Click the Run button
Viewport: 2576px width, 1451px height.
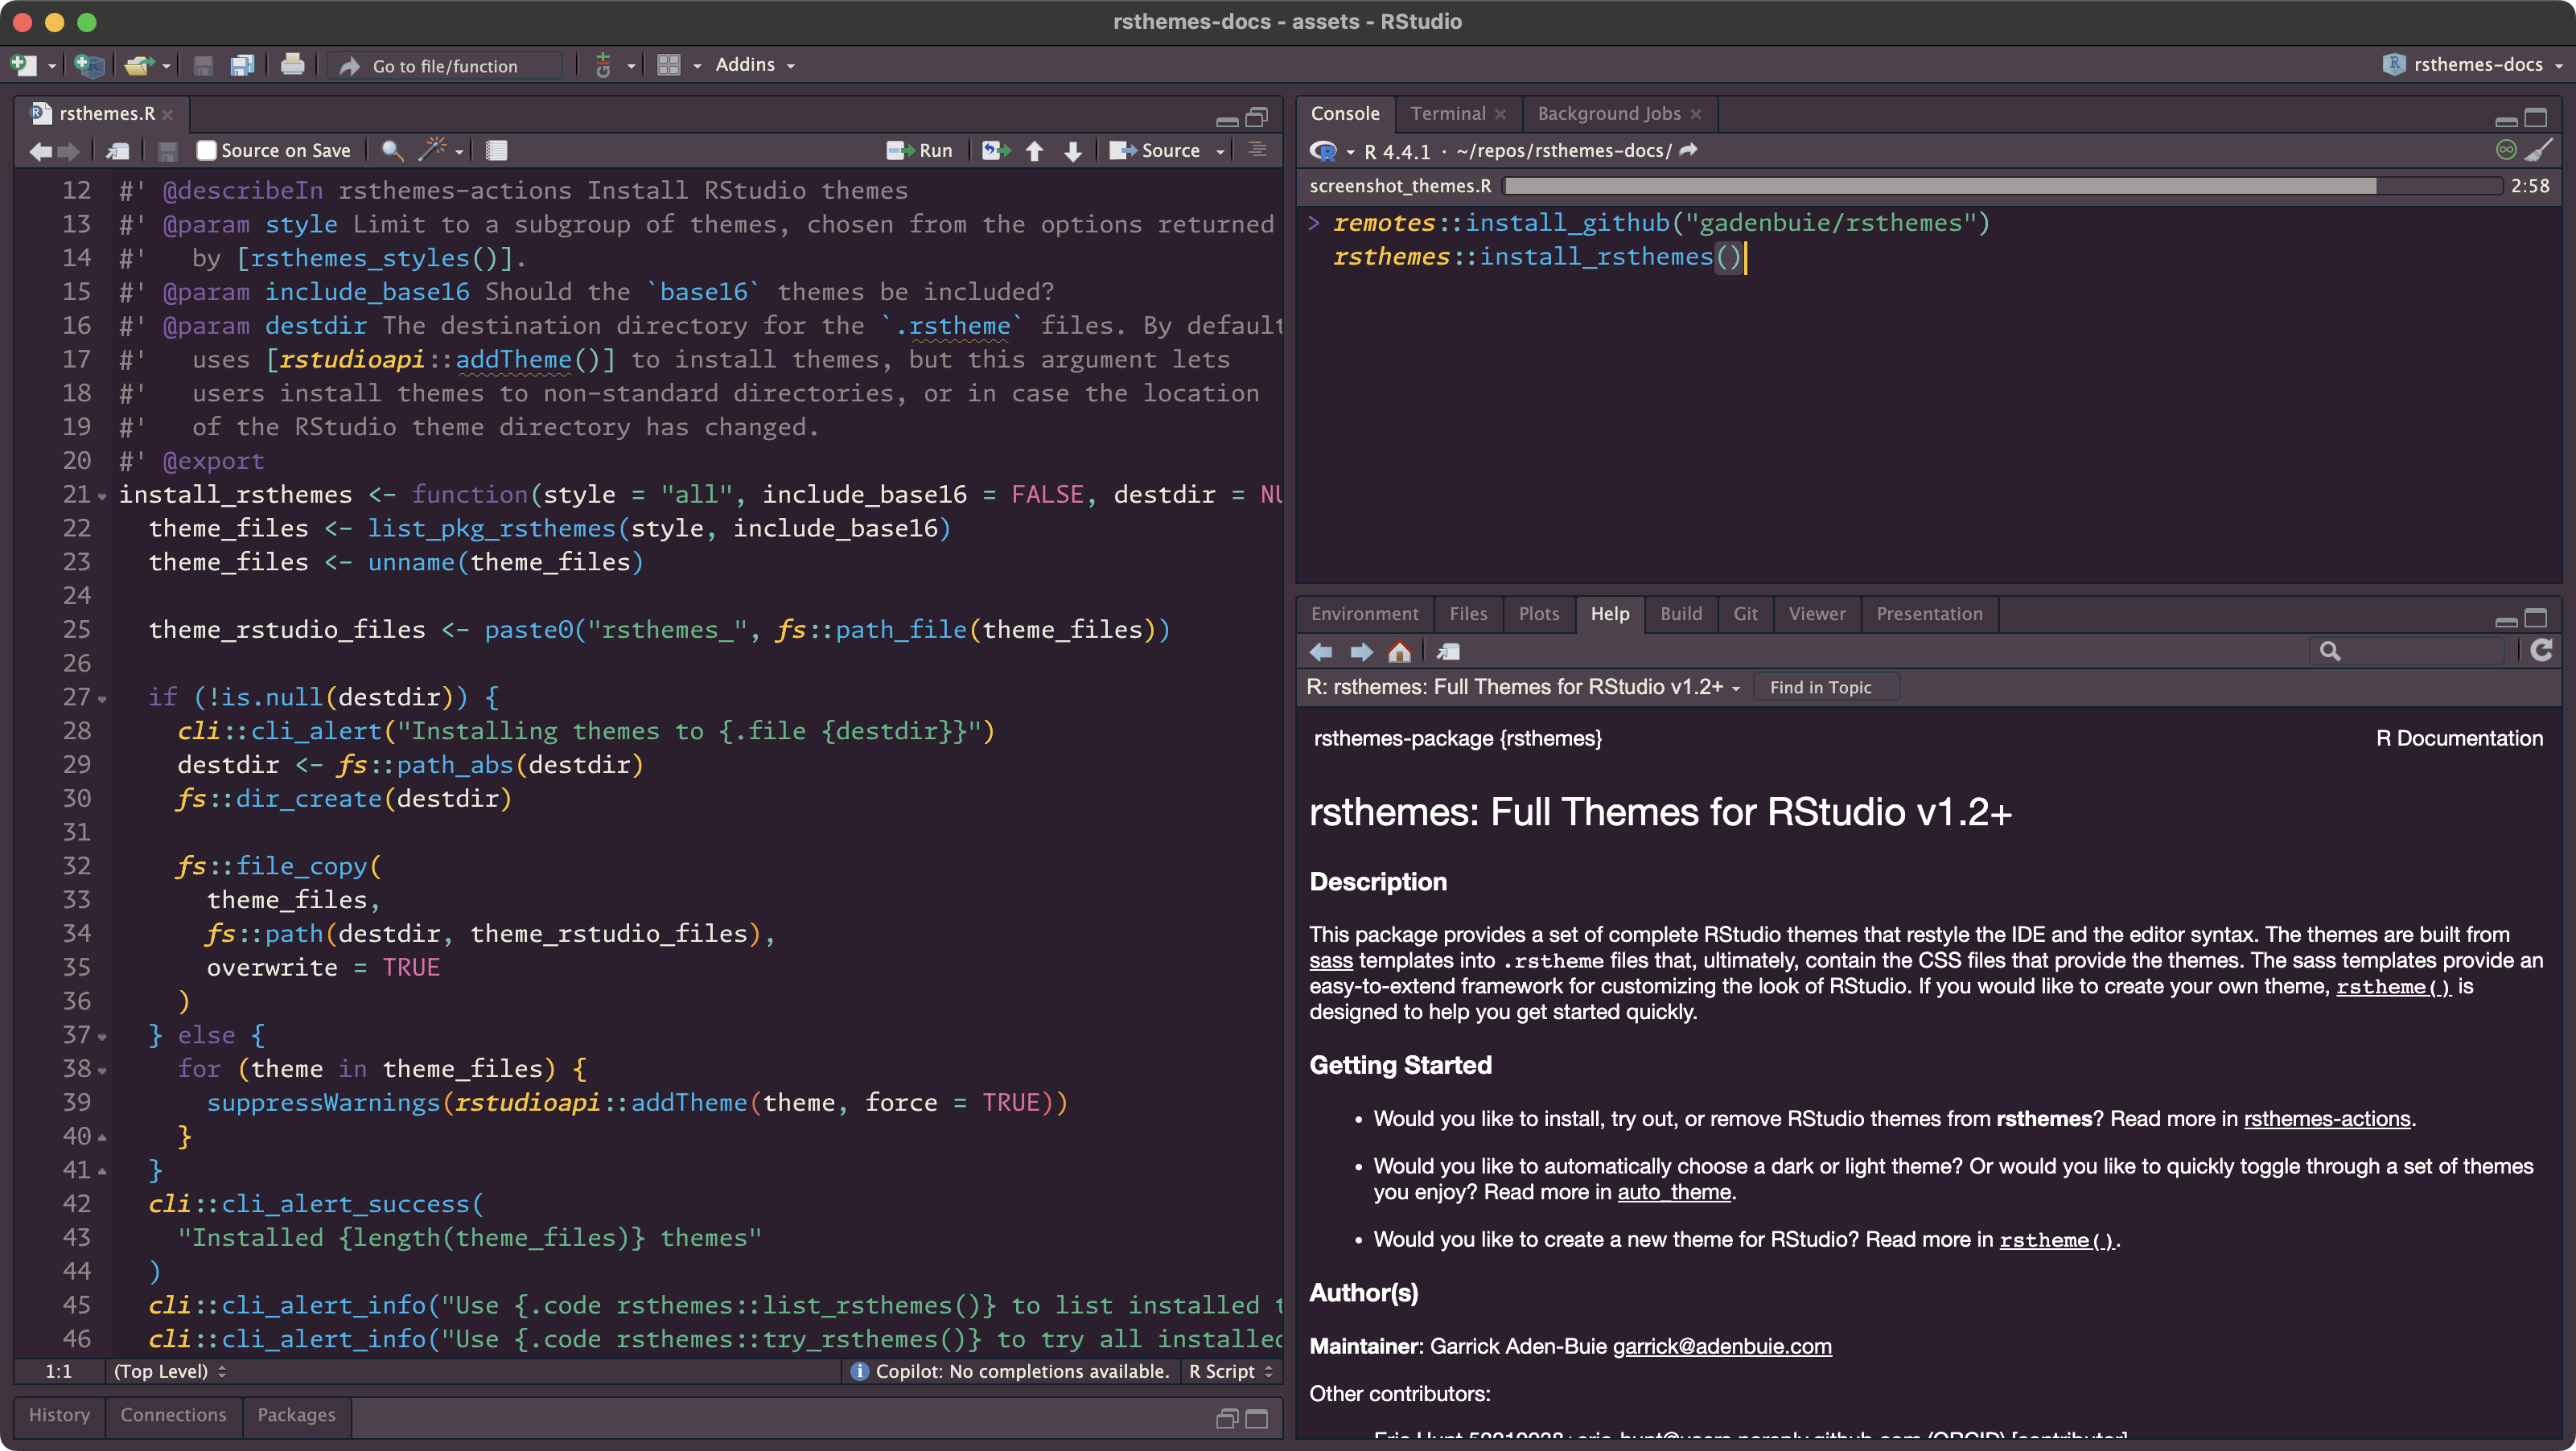point(920,150)
